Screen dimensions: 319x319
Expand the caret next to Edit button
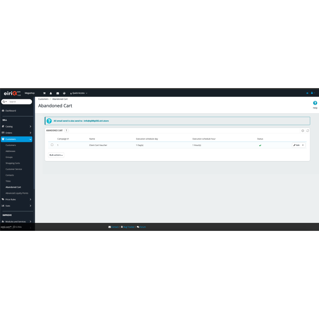coord(303,145)
